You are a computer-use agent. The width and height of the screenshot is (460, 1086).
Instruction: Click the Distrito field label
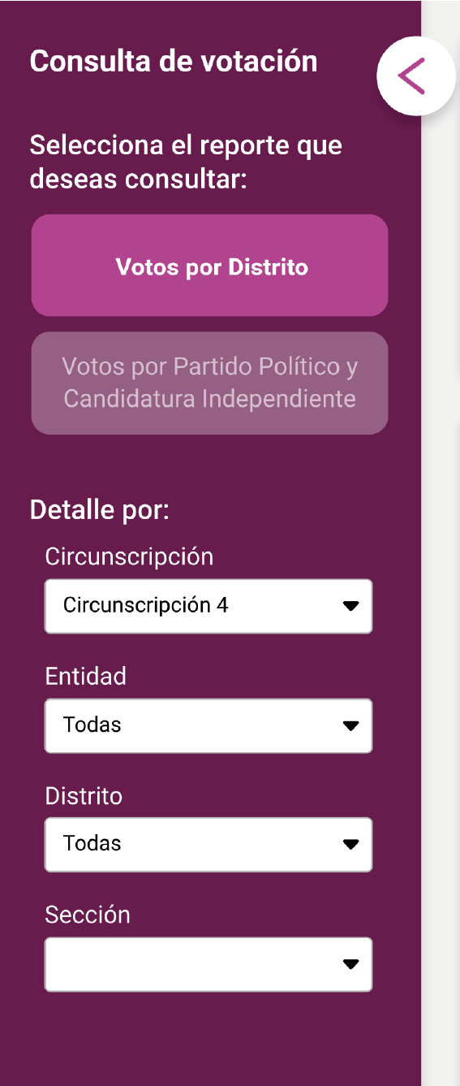click(x=84, y=795)
